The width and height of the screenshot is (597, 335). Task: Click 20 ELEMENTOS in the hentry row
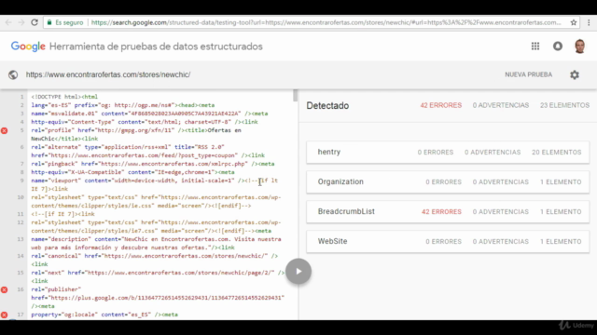pyautogui.click(x=557, y=153)
